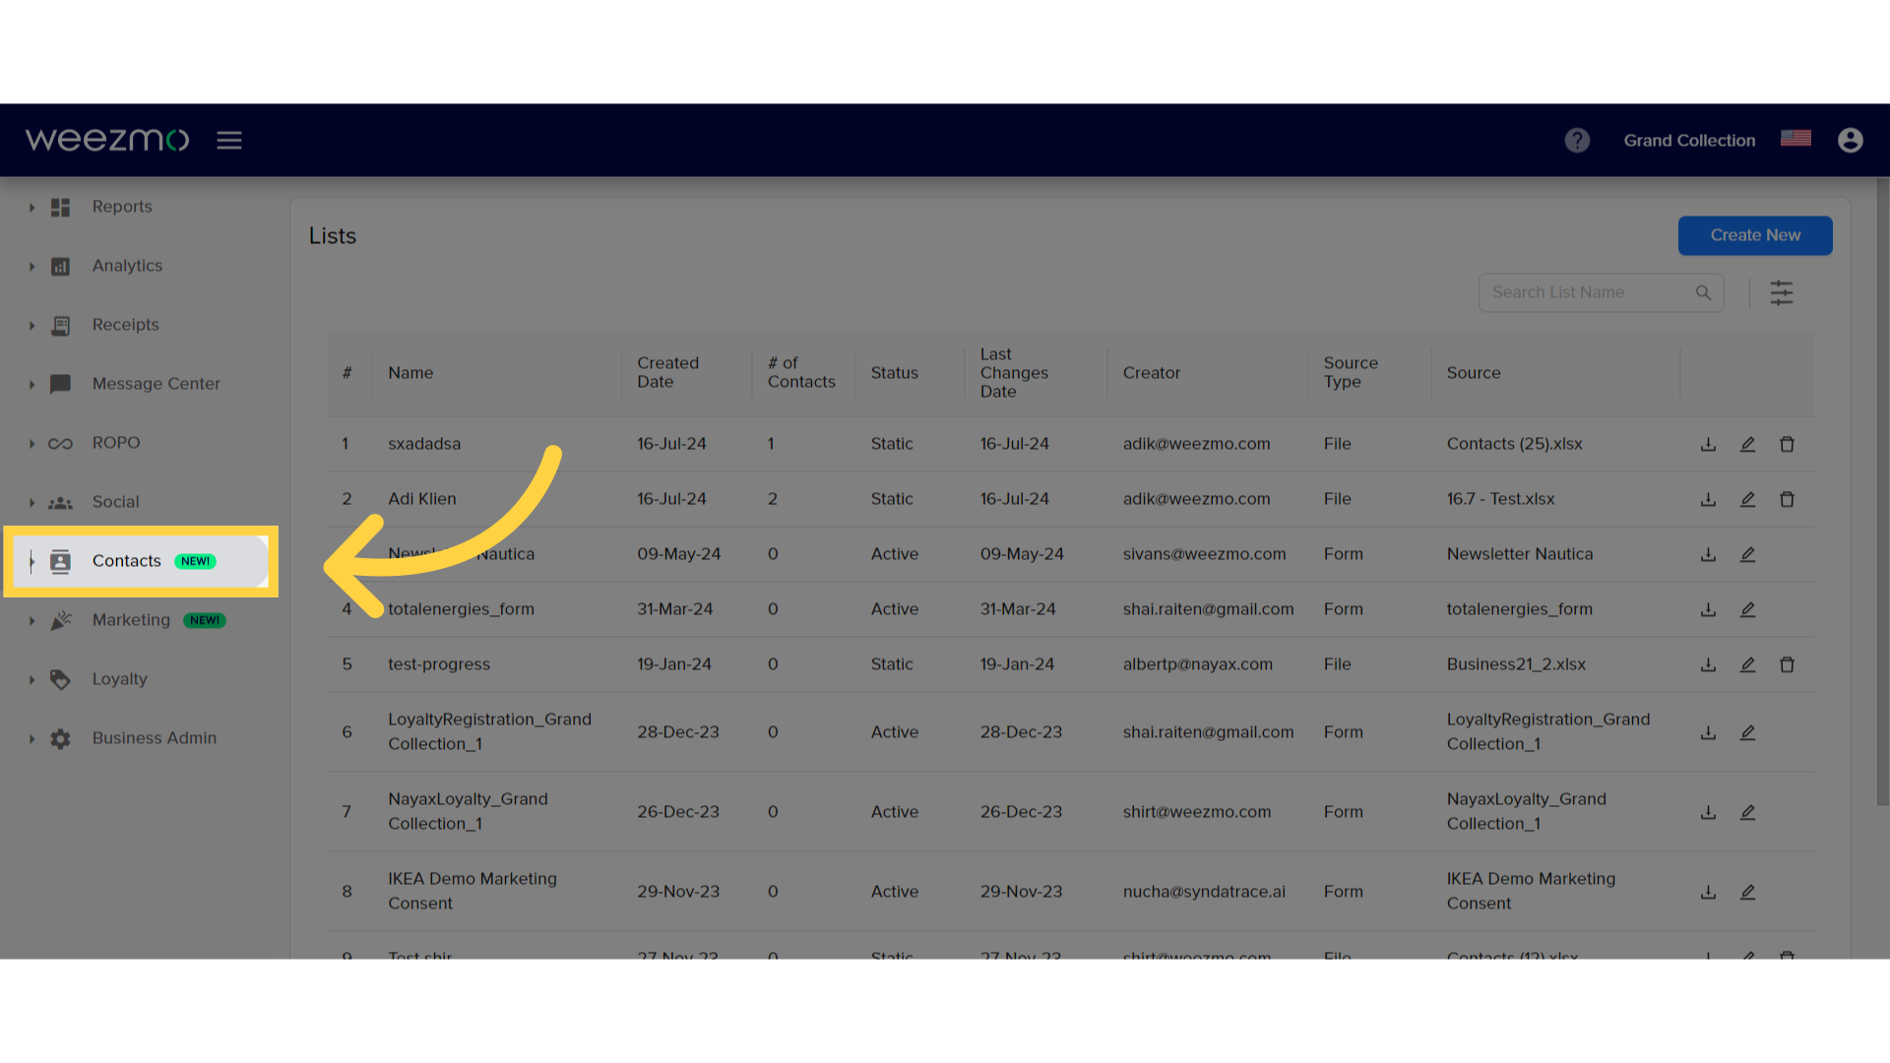Edit the IKEA Demo Marketing Consent list
Screen dimensions: 1890x1063
pyautogui.click(x=1747, y=892)
